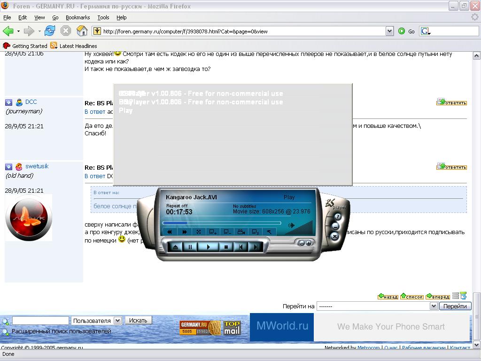This screenshot has width=481, height=361.
Task: Open the Bookmarks menu
Action: pyautogui.click(x=78, y=17)
